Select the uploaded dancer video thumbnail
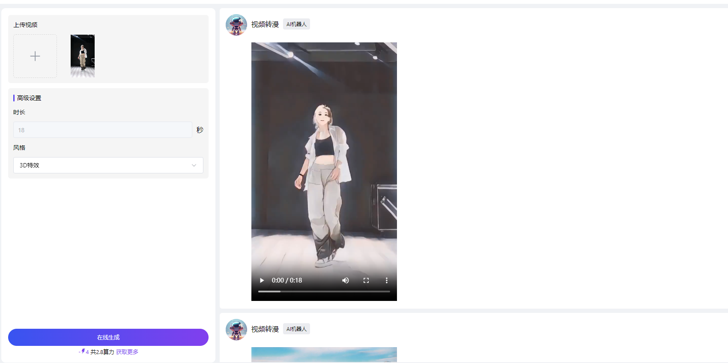The height and width of the screenshot is (363, 728). coord(83,56)
